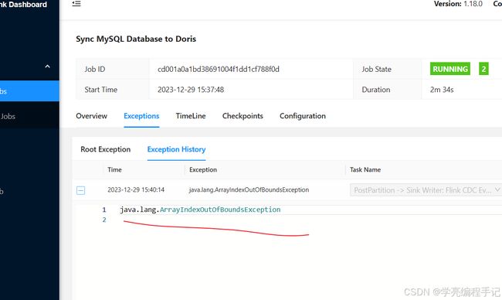Collapse the sidebar Jobs submenu chevron
The image size is (502, 300).
coord(47,66)
